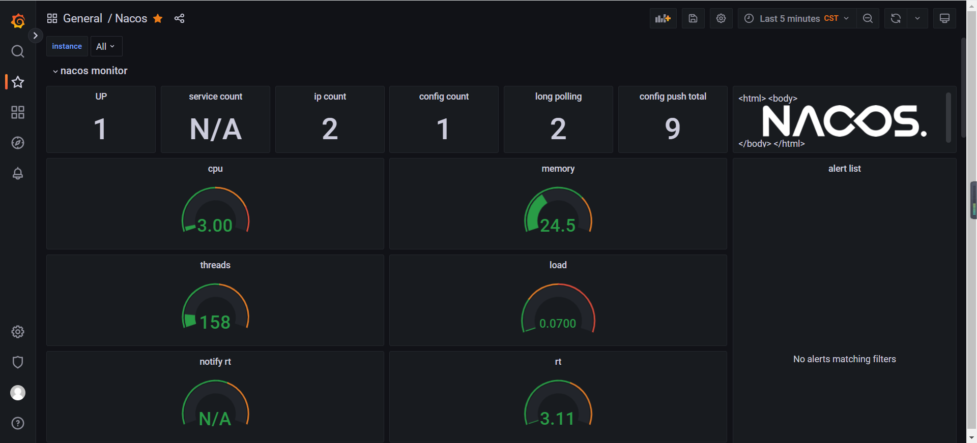Share the dashboard via share icon
977x443 pixels.
[x=179, y=19]
